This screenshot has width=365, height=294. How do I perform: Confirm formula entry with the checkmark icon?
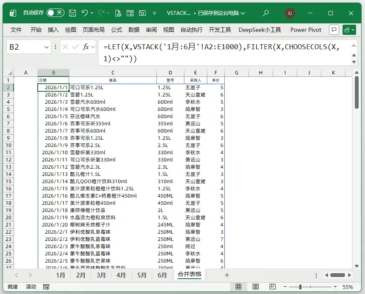coord(75,47)
